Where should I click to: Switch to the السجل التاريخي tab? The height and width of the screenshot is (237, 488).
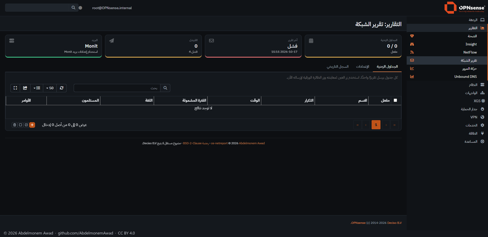coord(338,67)
